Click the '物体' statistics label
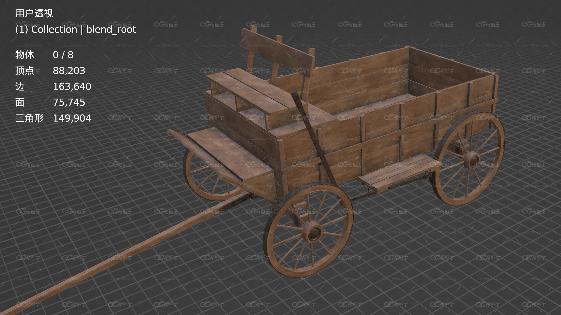 [x=24, y=55]
